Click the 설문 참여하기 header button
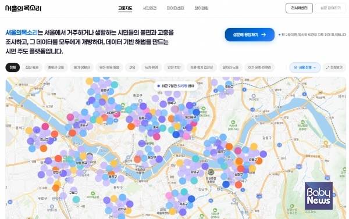The image size is (349, 219). pyautogui.click(x=330, y=8)
